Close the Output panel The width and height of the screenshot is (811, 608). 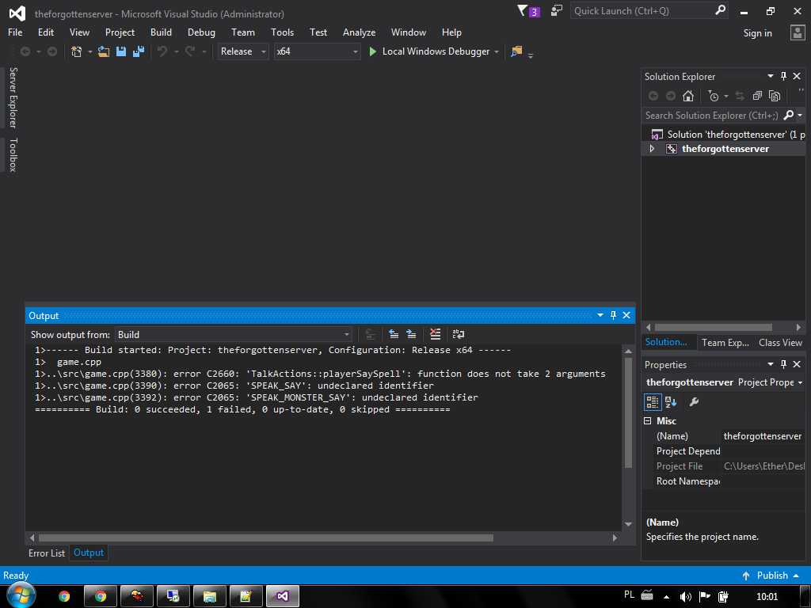coord(626,315)
